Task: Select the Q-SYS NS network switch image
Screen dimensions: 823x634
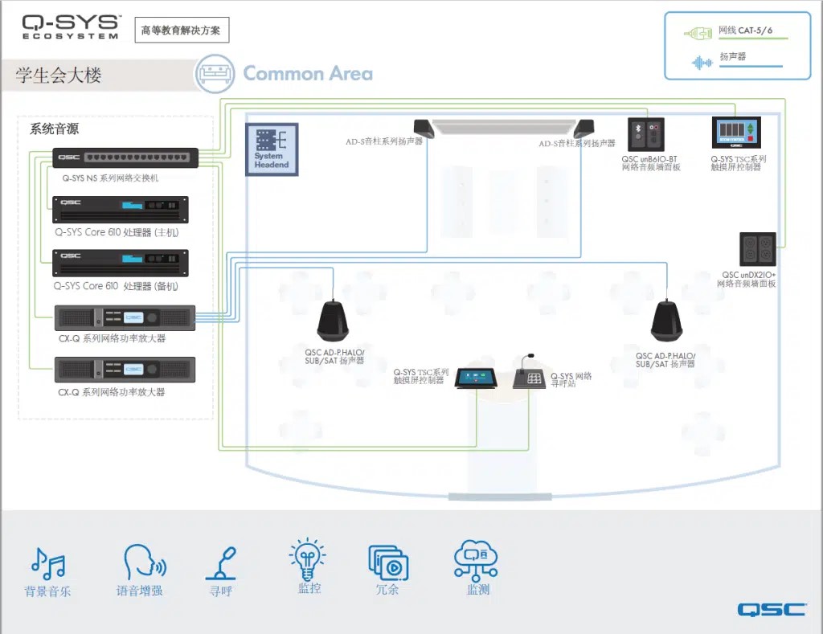Action: (x=125, y=157)
